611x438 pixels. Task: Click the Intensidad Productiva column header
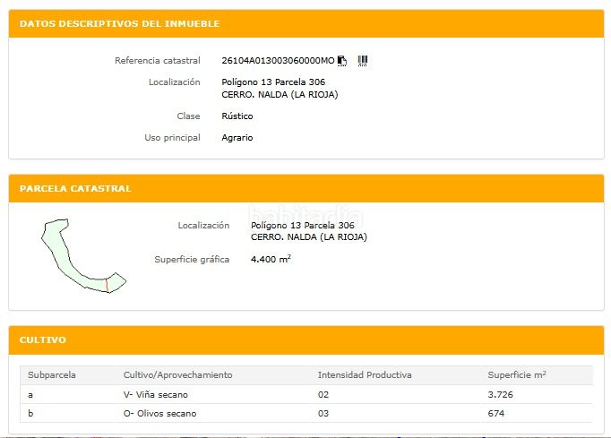point(364,374)
